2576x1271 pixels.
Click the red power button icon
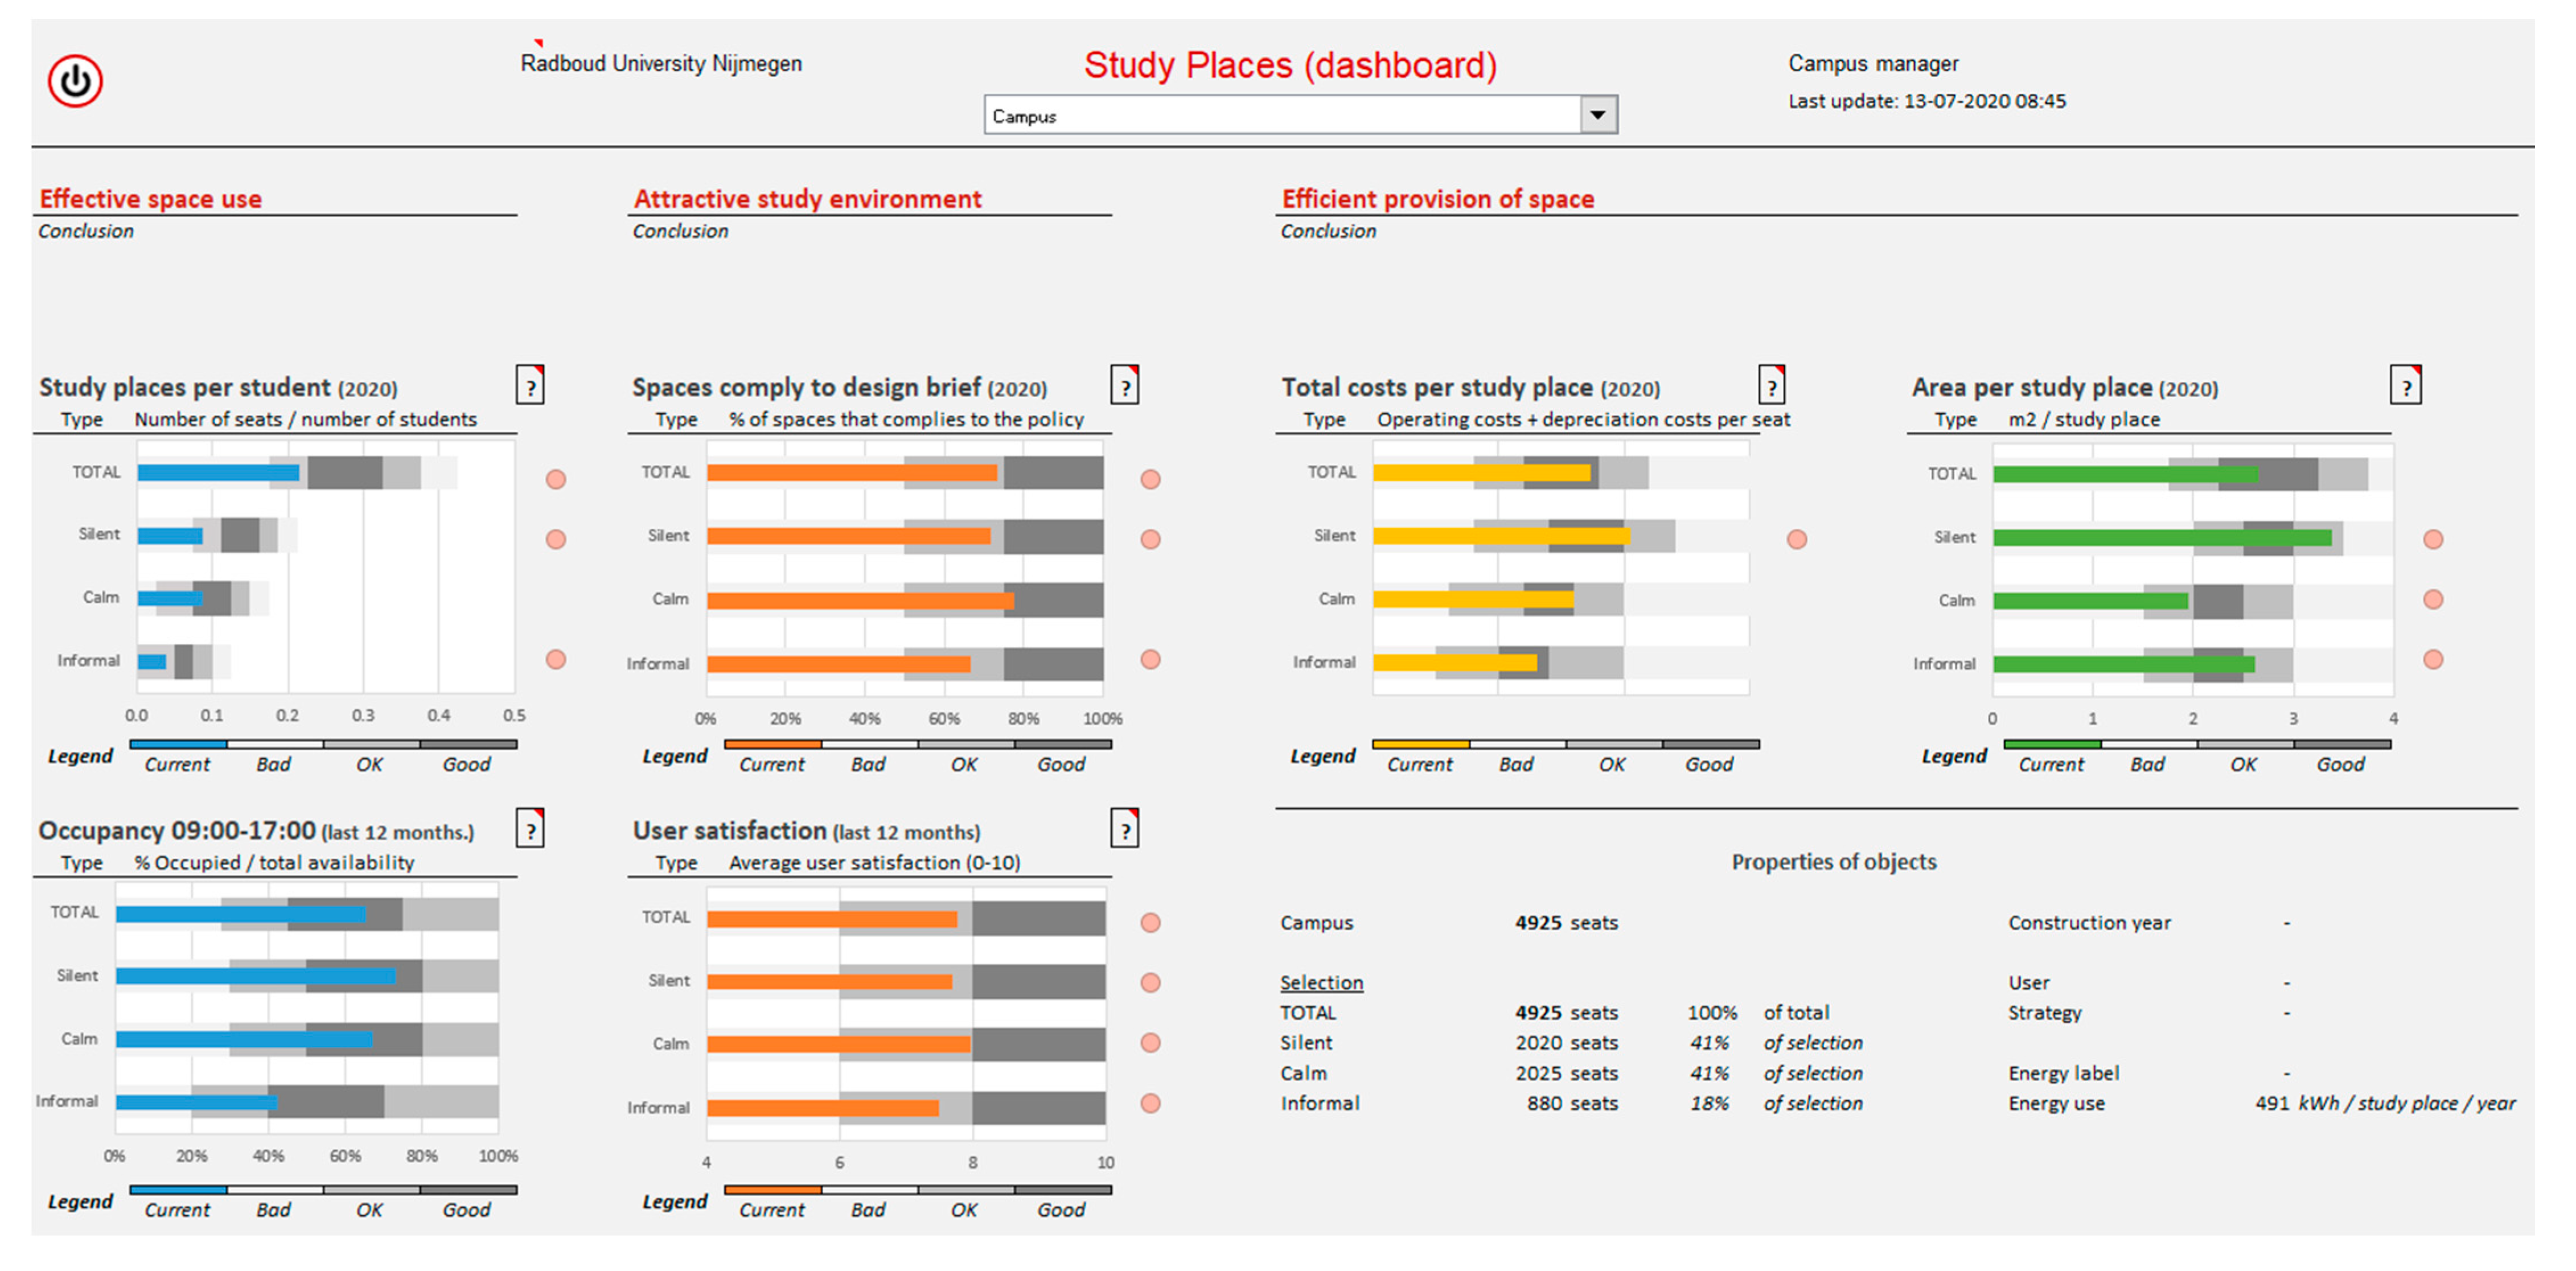pyautogui.click(x=75, y=81)
